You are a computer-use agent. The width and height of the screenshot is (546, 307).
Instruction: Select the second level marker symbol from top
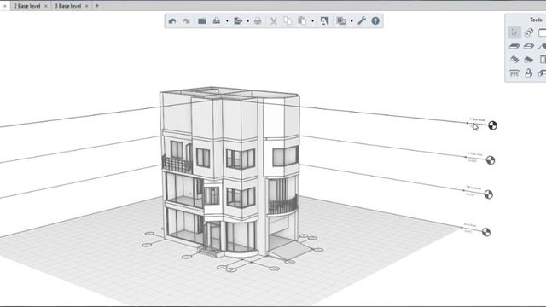[x=491, y=160]
